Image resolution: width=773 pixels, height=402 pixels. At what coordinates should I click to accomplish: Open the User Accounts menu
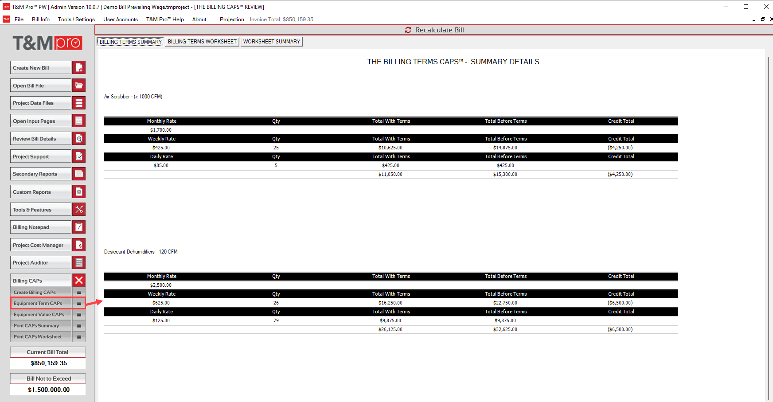pyautogui.click(x=121, y=20)
